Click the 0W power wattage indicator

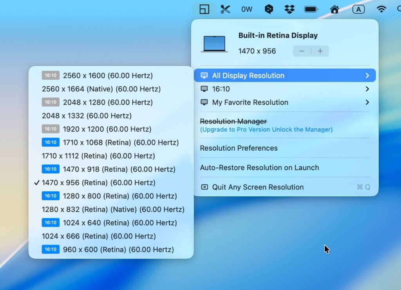point(247,9)
